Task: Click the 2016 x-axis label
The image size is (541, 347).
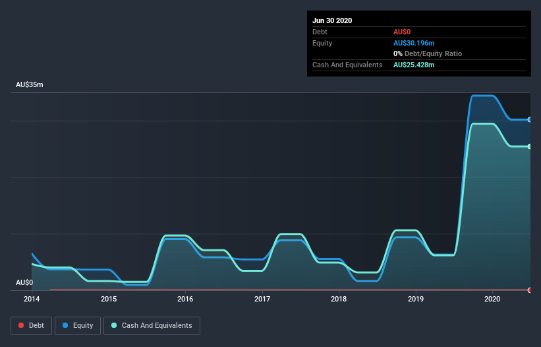Action: (185, 299)
